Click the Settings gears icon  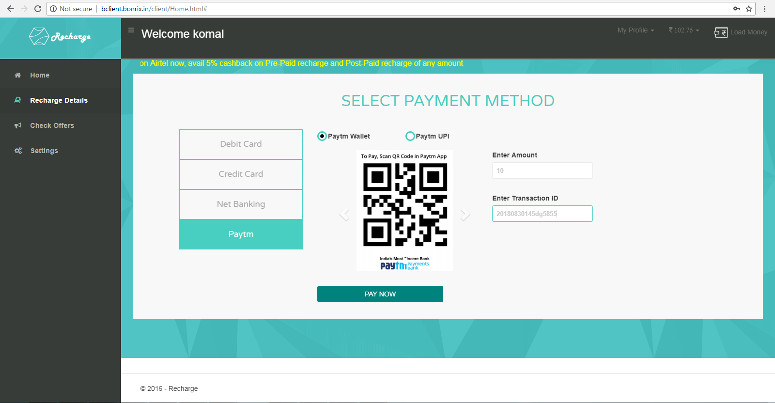pos(18,151)
